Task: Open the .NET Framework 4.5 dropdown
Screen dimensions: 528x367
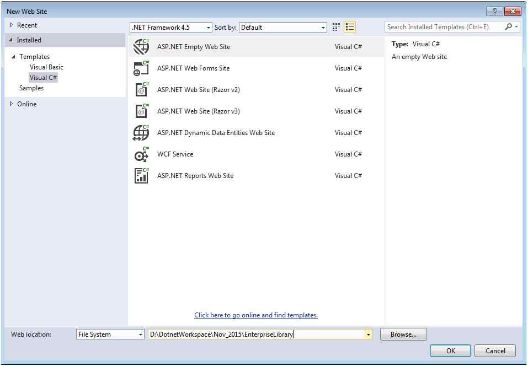Action: [x=171, y=28]
